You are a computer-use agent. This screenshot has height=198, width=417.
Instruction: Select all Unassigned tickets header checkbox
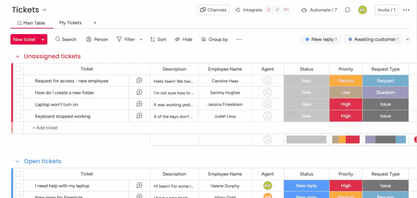tap(18, 69)
